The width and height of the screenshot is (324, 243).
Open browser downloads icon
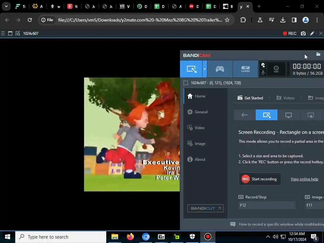pos(283,20)
